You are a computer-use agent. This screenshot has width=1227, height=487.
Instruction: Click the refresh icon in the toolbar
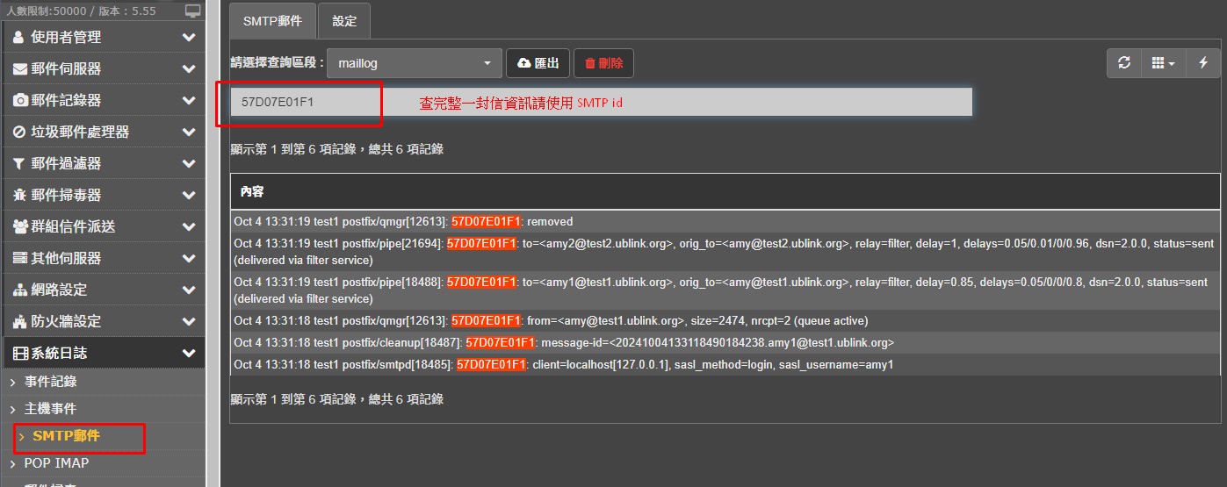[x=1123, y=63]
